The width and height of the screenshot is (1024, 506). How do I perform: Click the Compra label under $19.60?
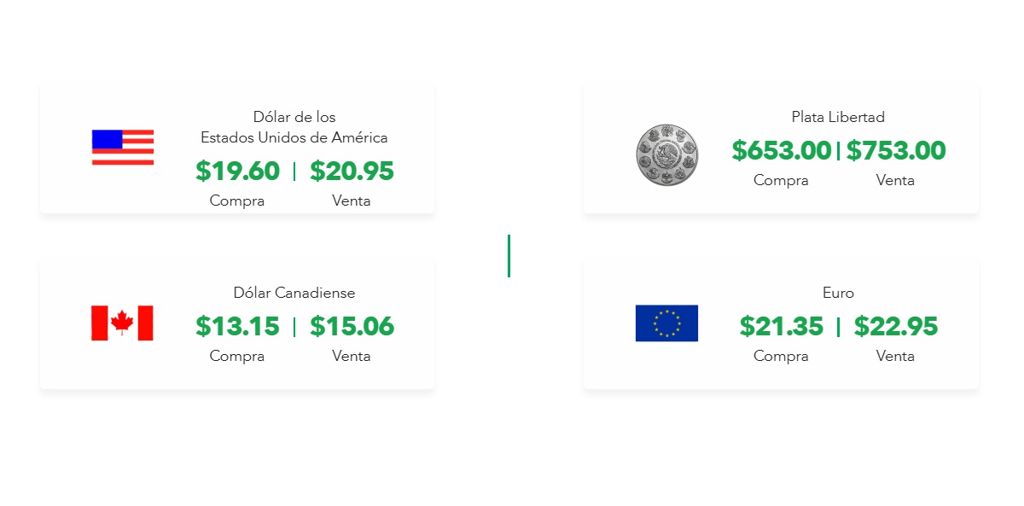pyautogui.click(x=237, y=201)
